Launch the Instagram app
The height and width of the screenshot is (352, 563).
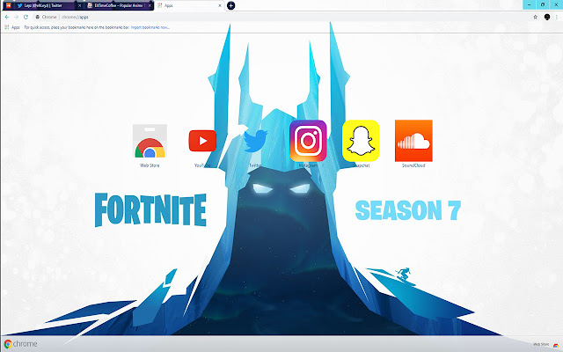[x=308, y=141]
